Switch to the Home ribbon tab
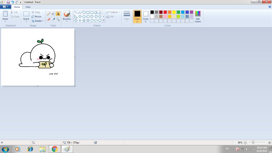Screen dimensions: 272x153 (x=17, y=7)
